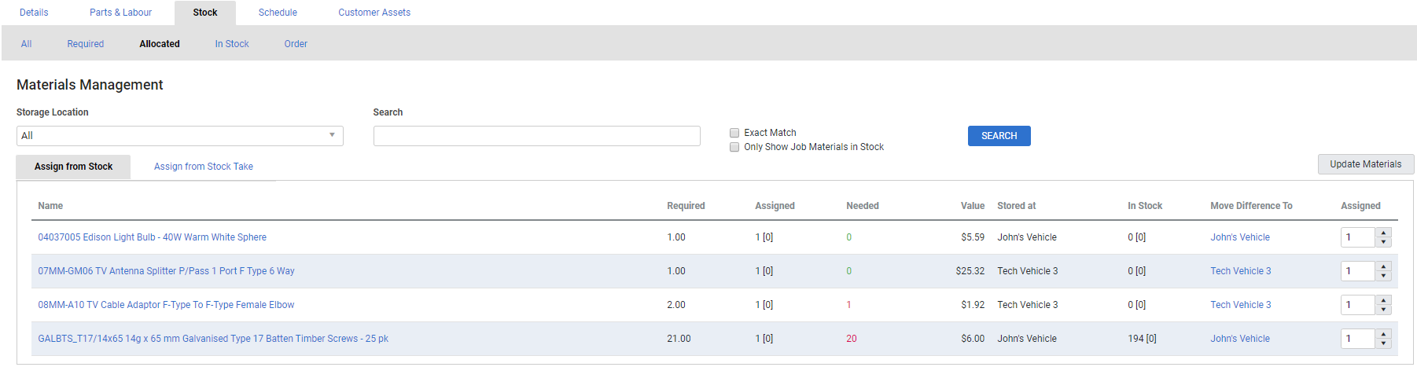Switch to the Parts & Labour tab
The image size is (1417, 367).
[120, 13]
